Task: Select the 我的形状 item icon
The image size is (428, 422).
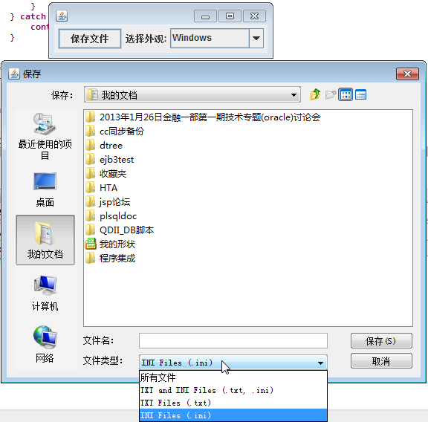Action: pos(91,244)
